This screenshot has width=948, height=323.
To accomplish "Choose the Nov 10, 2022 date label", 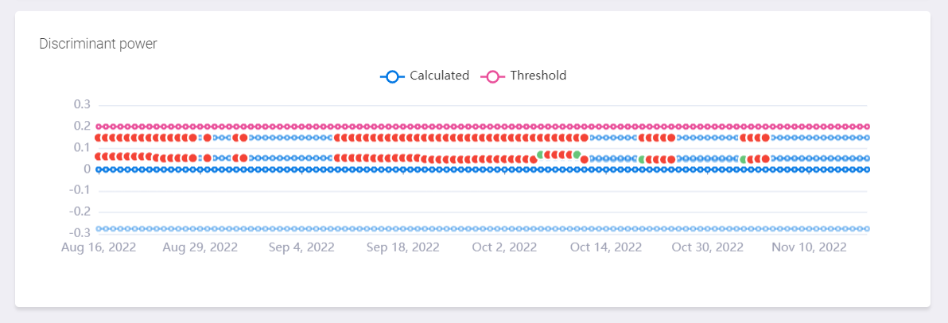I will [x=809, y=247].
